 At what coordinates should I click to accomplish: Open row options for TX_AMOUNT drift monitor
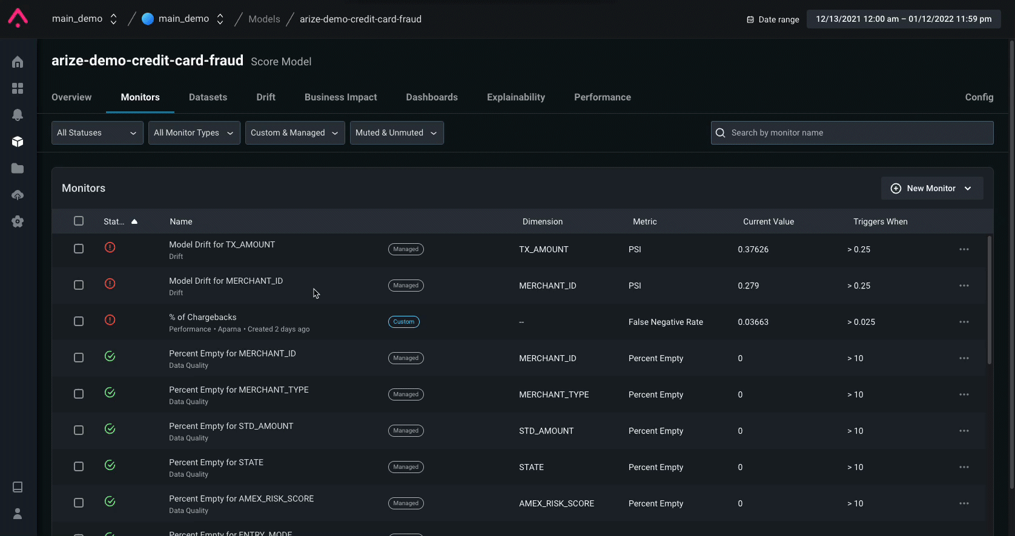pos(964,249)
